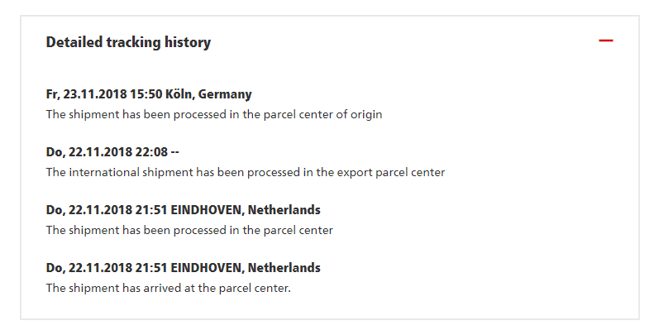Click 'shipment has arrived at the parcel center' text
The height and width of the screenshot is (330, 654).
pyautogui.click(x=168, y=289)
